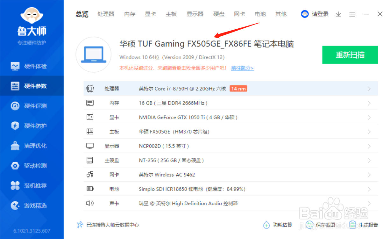Open 游戏精选 from the sidebar
The image size is (390, 239).
click(32, 206)
